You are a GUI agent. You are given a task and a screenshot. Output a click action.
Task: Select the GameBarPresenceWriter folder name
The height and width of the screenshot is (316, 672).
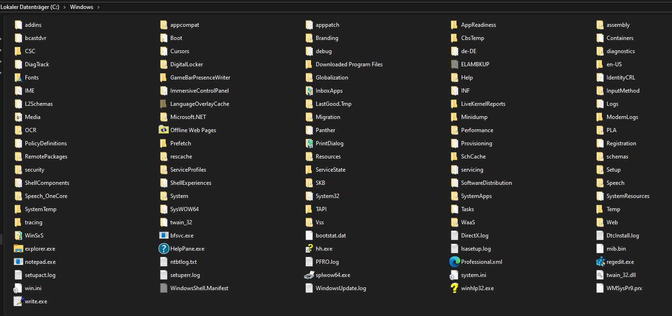tap(200, 78)
